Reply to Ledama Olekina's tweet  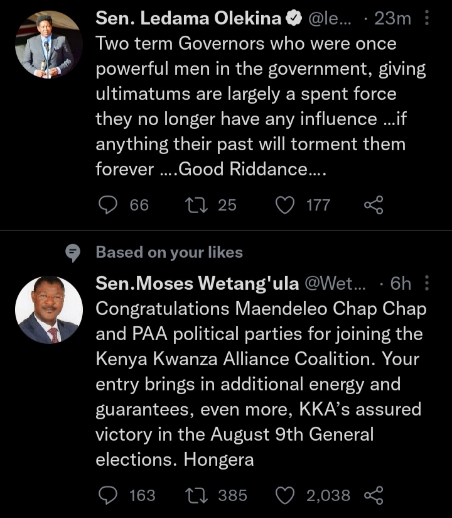pos(109,205)
